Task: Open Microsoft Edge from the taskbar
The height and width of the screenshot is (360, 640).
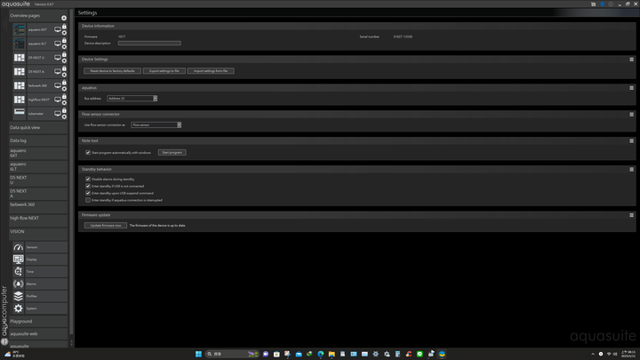Action: (x=320, y=354)
